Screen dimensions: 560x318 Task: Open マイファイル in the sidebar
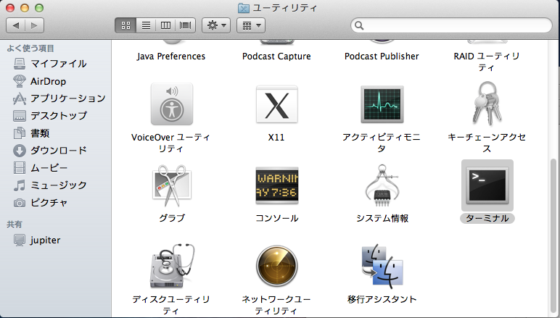tap(56, 64)
